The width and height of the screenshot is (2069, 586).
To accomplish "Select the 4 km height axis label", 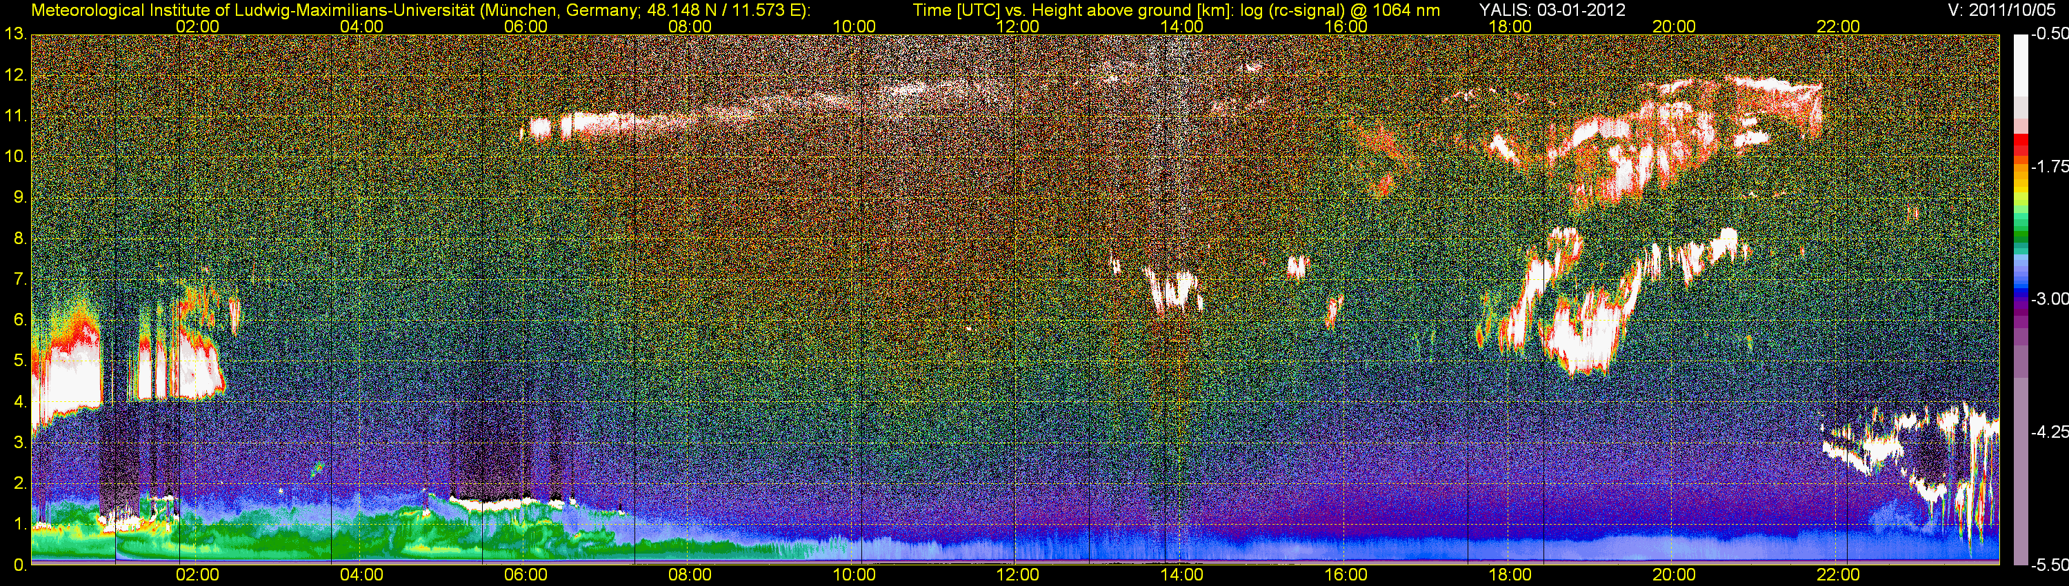I will pyautogui.click(x=20, y=402).
